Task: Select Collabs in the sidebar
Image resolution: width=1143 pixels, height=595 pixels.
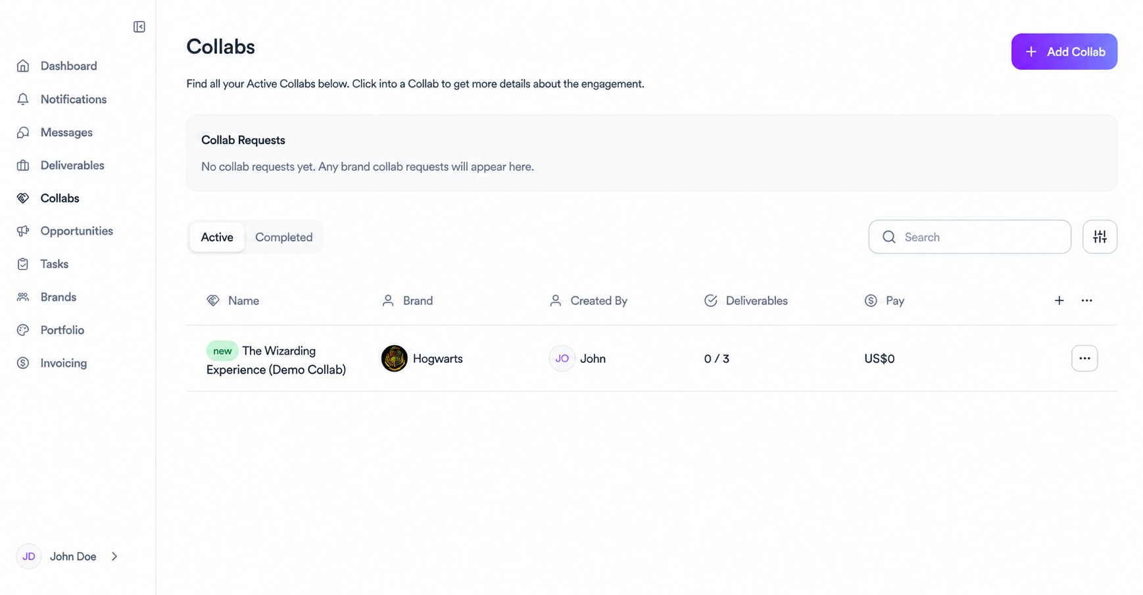Action: tap(59, 198)
